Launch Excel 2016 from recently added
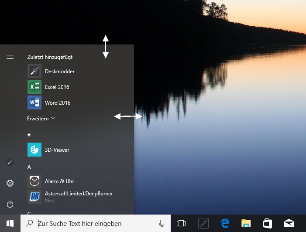 (x=34, y=87)
